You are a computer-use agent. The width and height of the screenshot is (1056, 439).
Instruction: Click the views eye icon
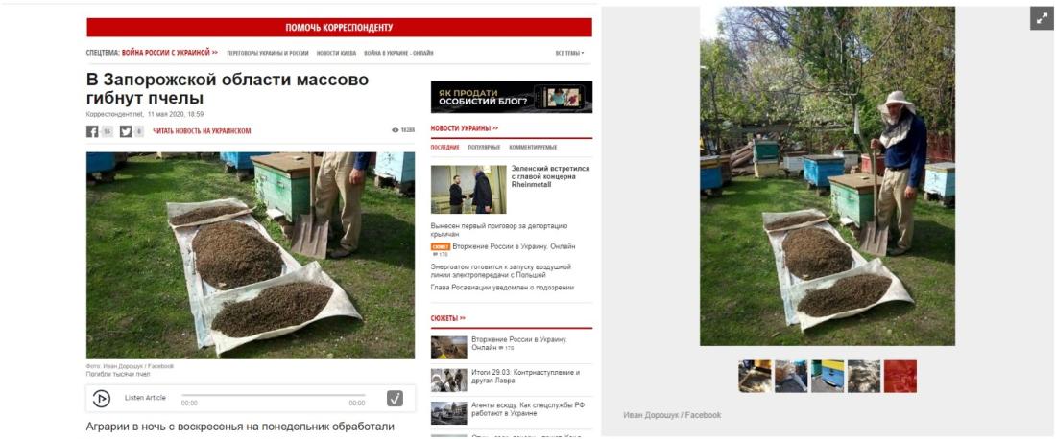(x=396, y=130)
